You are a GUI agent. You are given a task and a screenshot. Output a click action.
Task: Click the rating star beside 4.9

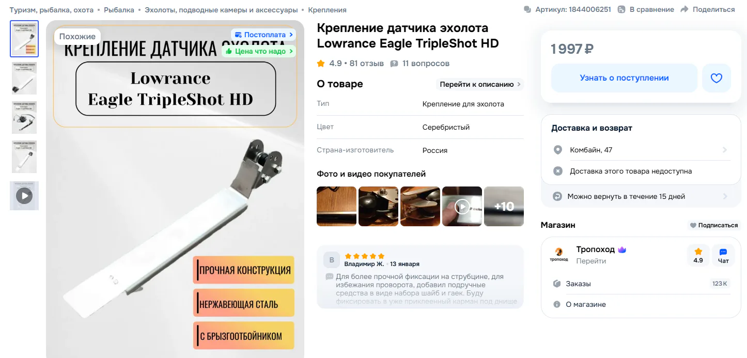321,64
